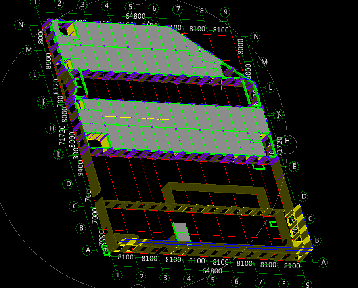Click the 8100 dimension between lower bubbles 1 and 2
This screenshot has width=358, height=288.
[126, 257]
